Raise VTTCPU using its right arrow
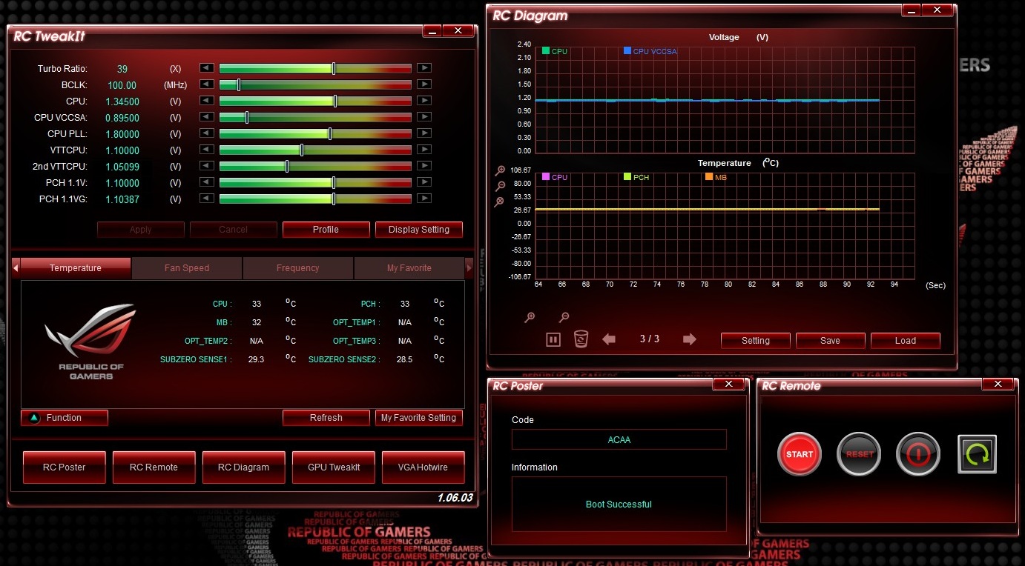The height and width of the screenshot is (566, 1025). click(x=423, y=150)
